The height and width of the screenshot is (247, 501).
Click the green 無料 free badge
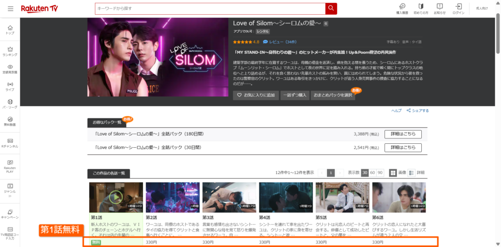96,242
